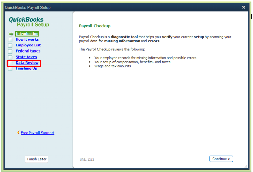Click the QuickBooks Payroll Setup logo

tap(29, 22)
